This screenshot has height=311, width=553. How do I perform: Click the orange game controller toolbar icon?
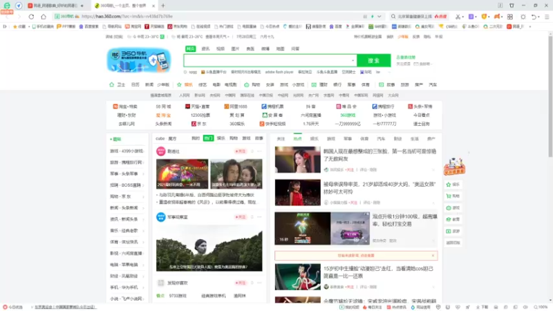point(497,17)
